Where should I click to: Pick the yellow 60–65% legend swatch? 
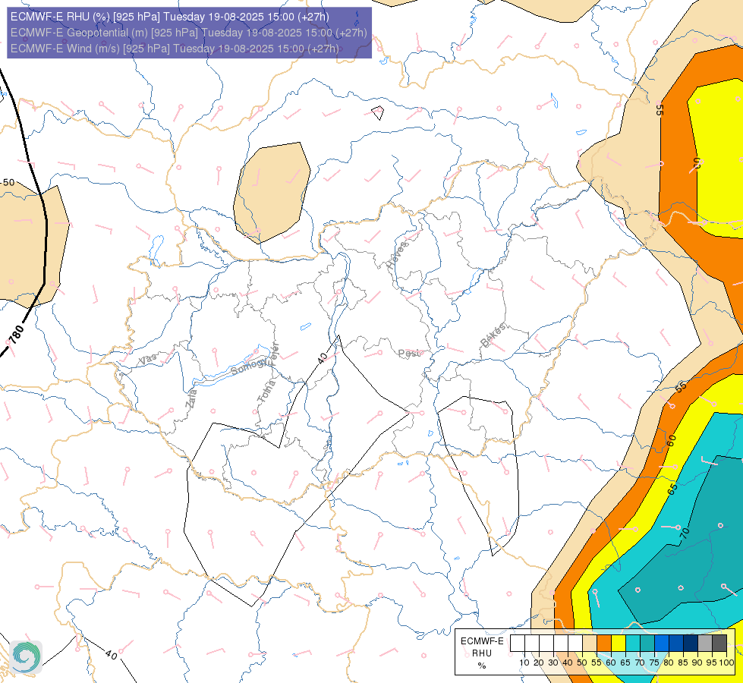[x=619, y=644]
